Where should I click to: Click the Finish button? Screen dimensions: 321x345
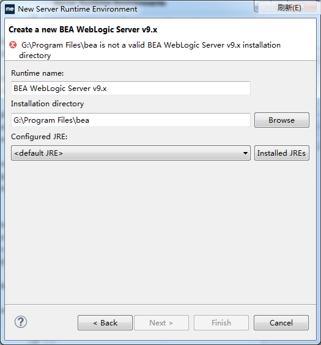click(221, 323)
